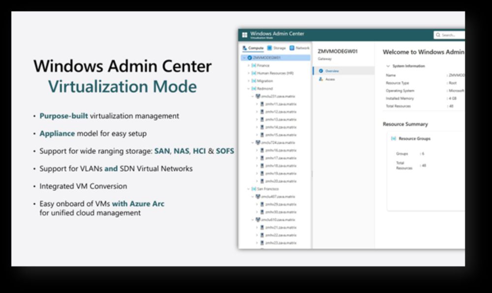This screenshot has height=293, width=492.
Task: Click the Finance resource group icon
Action: [254, 65]
